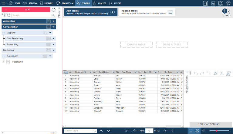This screenshot has height=134, width=233.
Task: Toggle the show nulls button
Action: (x=197, y=131)
